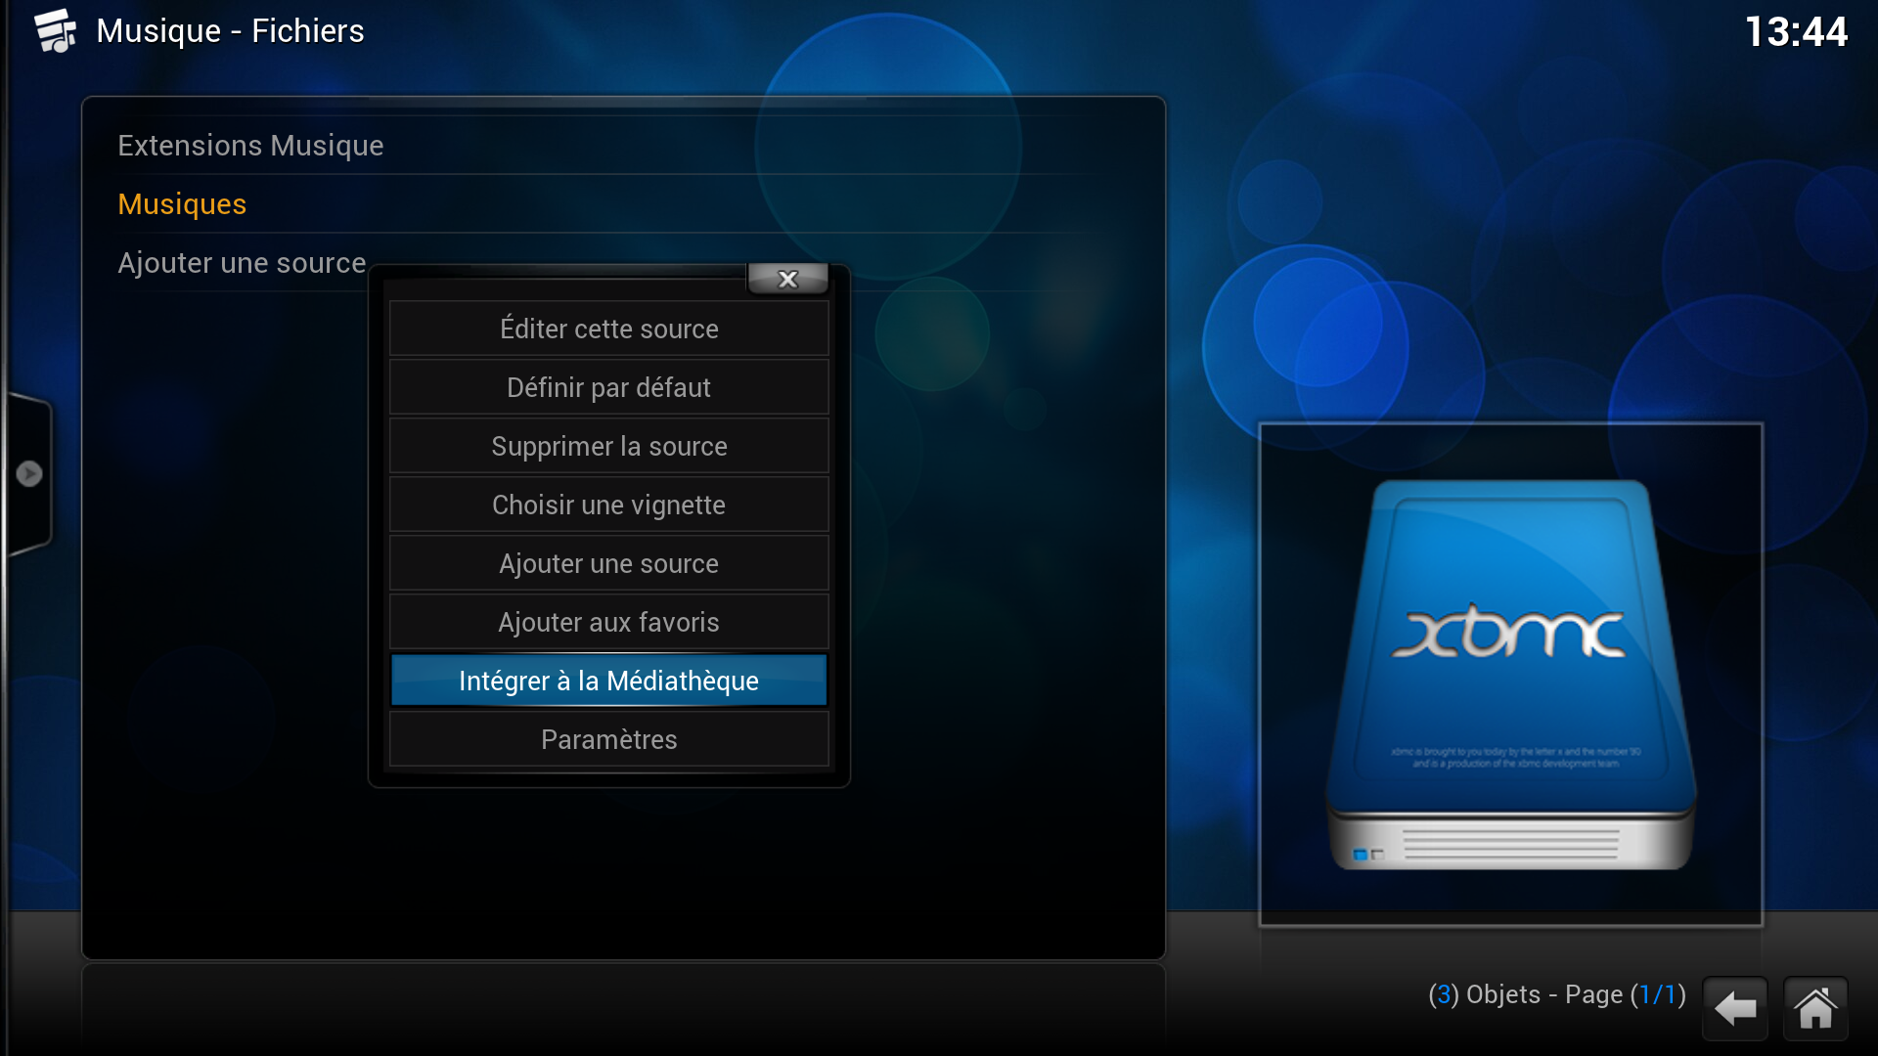Open Paramètres from the context menu

[x=609, y=739]
